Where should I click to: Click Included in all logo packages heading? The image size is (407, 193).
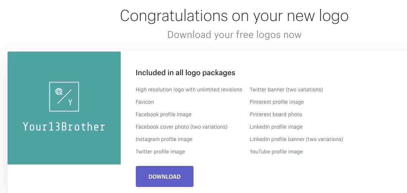click(x=185, y=73)
